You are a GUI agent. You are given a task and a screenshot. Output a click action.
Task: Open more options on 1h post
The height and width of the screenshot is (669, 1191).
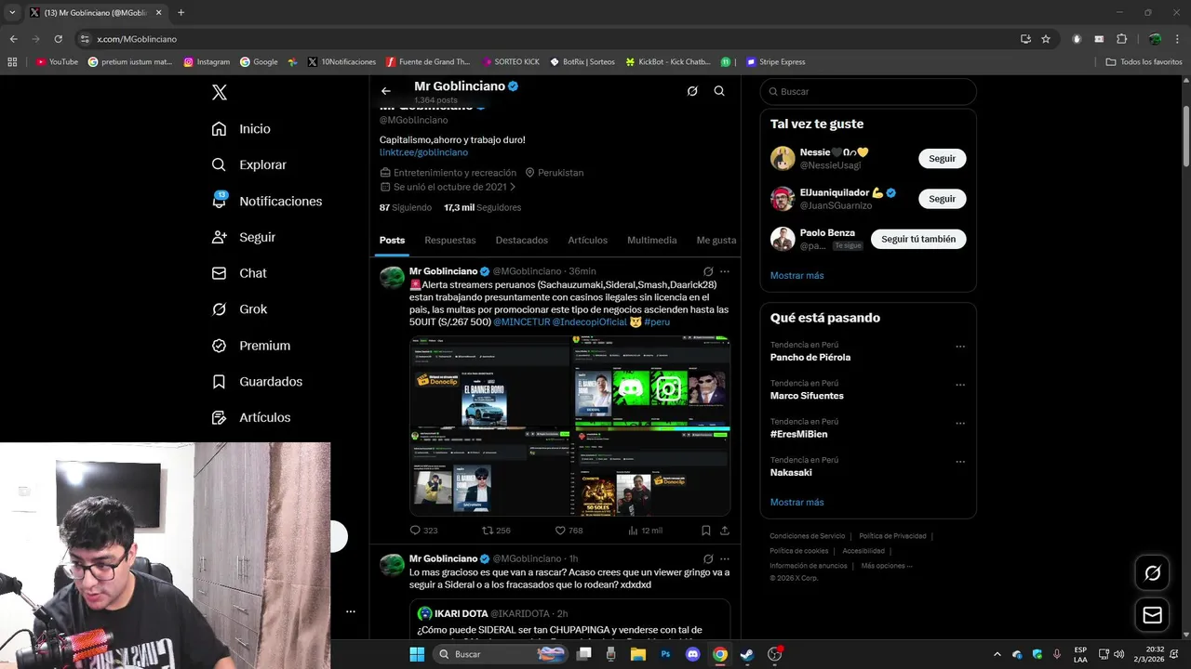(725, 559)
